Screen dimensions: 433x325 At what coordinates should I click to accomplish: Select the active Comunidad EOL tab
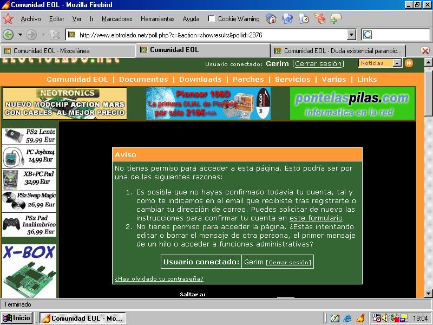[202, 50]
